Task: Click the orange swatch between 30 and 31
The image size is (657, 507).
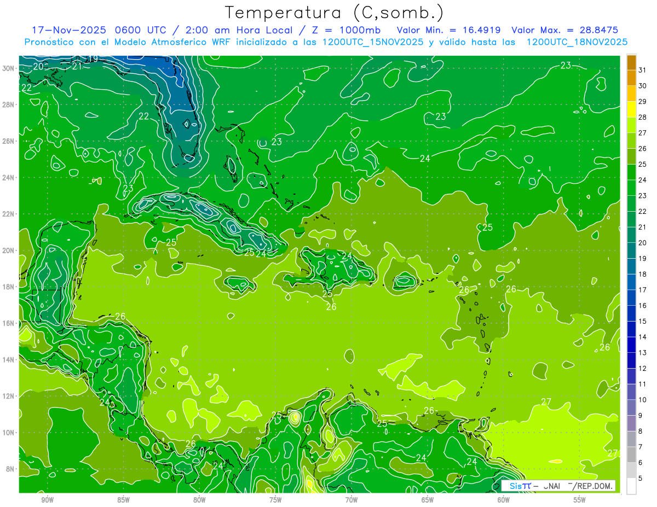Action: pos(632,78)
